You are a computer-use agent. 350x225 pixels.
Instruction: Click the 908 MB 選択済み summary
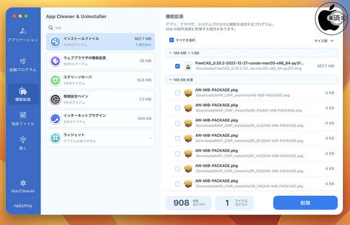pyautogui.click(x=189, y=203)
